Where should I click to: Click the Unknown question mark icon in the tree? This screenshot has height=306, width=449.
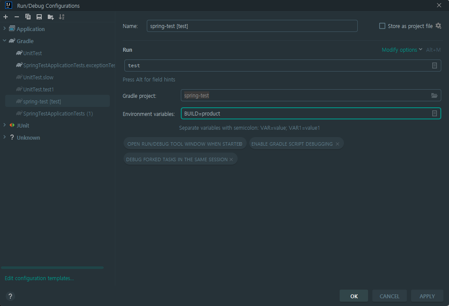12,137
